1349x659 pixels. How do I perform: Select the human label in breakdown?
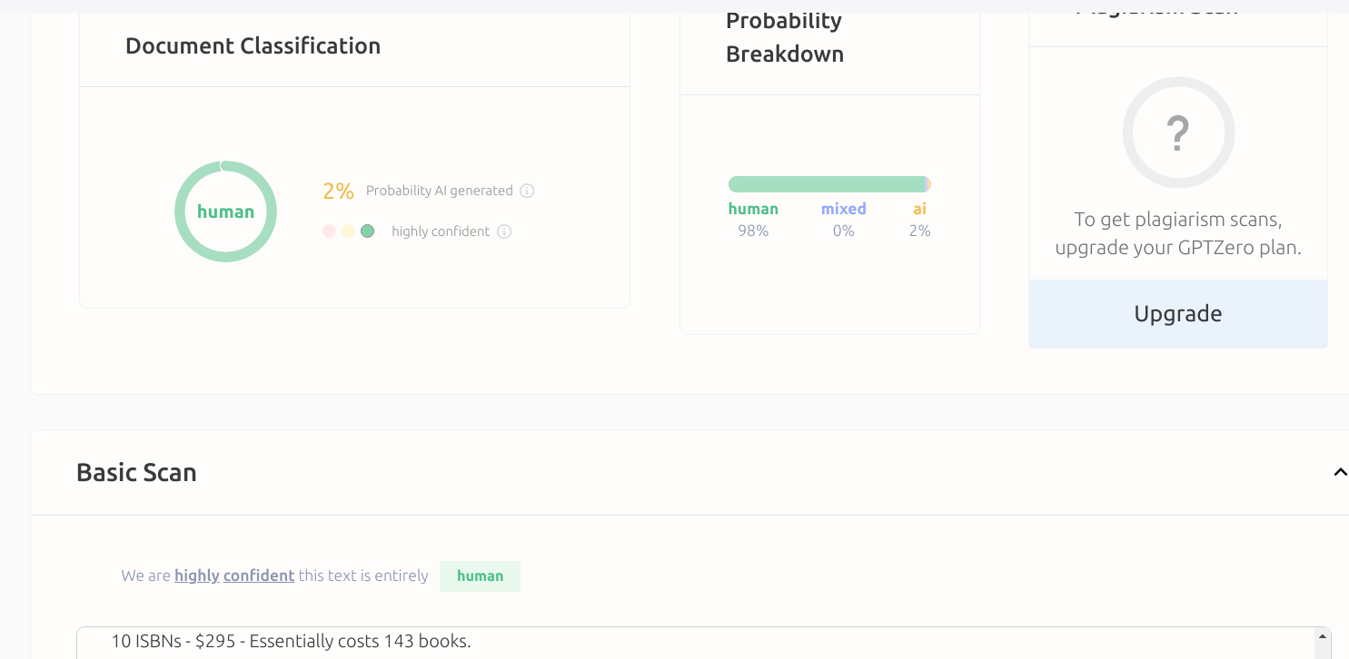(x=753, y=209)
